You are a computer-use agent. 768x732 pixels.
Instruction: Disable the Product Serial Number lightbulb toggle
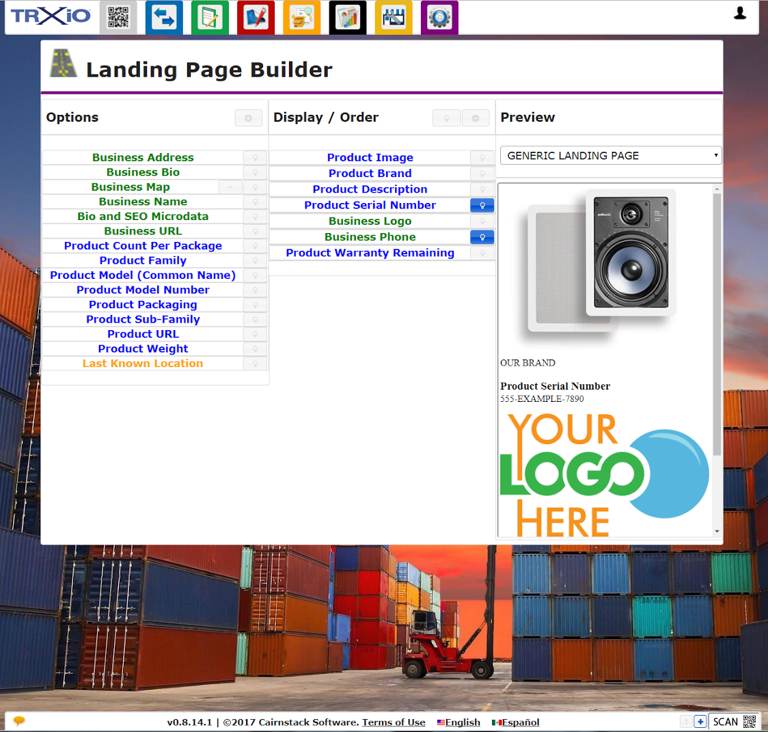(482, 205)
